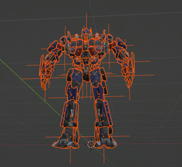
Task: Click the 3D cursor at the world origin
Action: point(91,144)
